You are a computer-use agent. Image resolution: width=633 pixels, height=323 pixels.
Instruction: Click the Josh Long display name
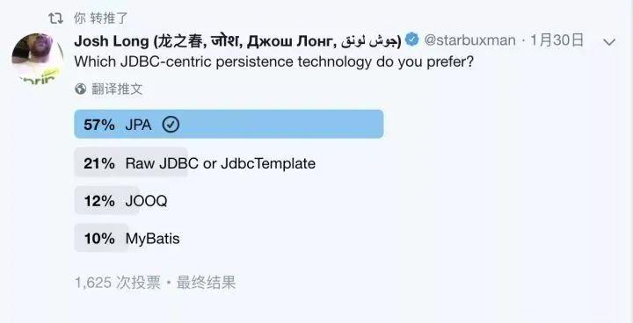click(237, 40)
